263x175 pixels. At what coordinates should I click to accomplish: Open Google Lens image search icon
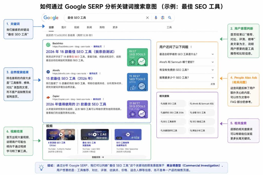pyautogui.click(x=163, y=18)
